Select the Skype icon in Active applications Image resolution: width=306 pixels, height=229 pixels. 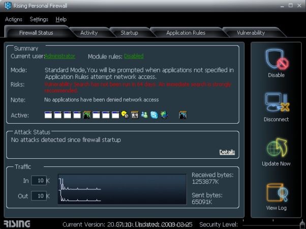(x=154, y=115)
